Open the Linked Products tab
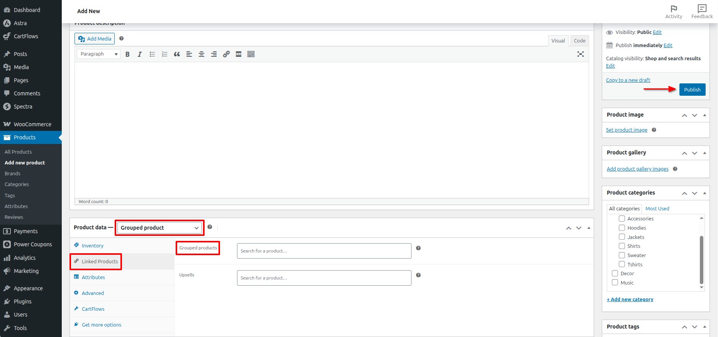The height and width of the screenshot is (337, 718). 122,261
